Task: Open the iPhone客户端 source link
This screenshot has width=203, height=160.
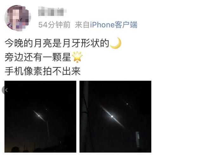Action: coord(114,25)
